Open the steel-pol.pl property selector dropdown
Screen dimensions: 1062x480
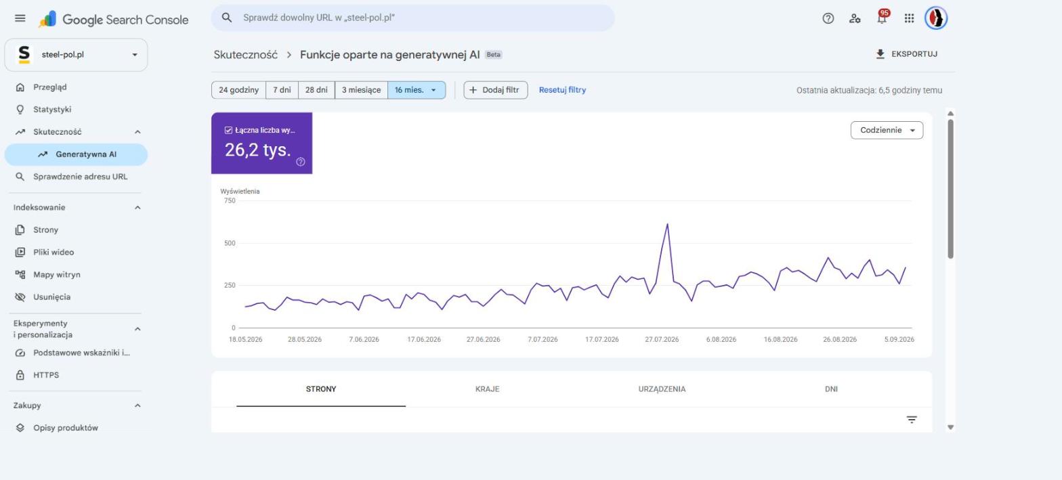pyautogui.click(x=76, y=55)
